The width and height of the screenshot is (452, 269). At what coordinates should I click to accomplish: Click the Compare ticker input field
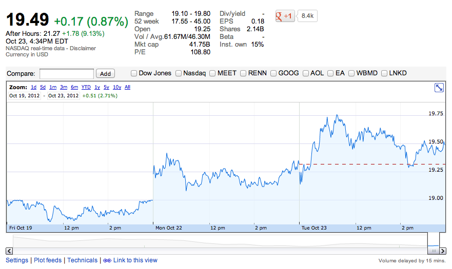pyautogui.click(x=67, y=74)
